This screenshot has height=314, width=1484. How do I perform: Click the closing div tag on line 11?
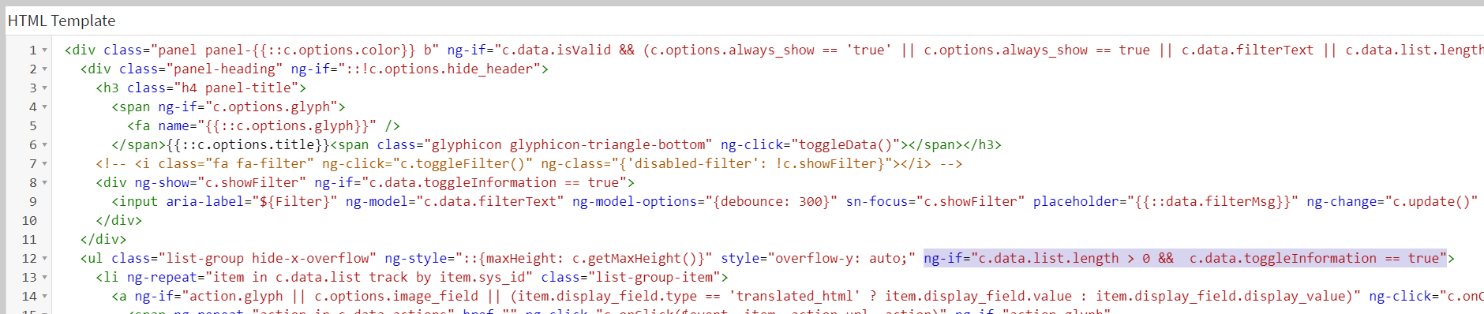103,239
